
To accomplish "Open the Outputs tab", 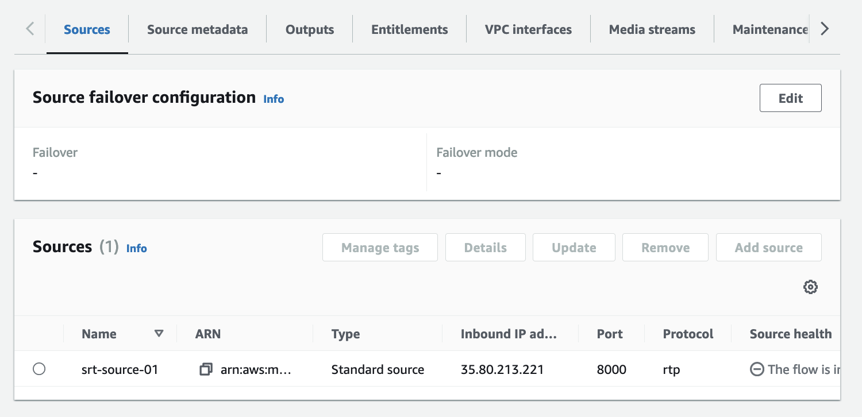I will (309, 30).
